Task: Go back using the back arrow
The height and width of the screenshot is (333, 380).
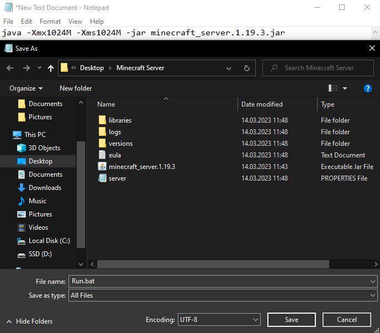Action: point(10,68)
